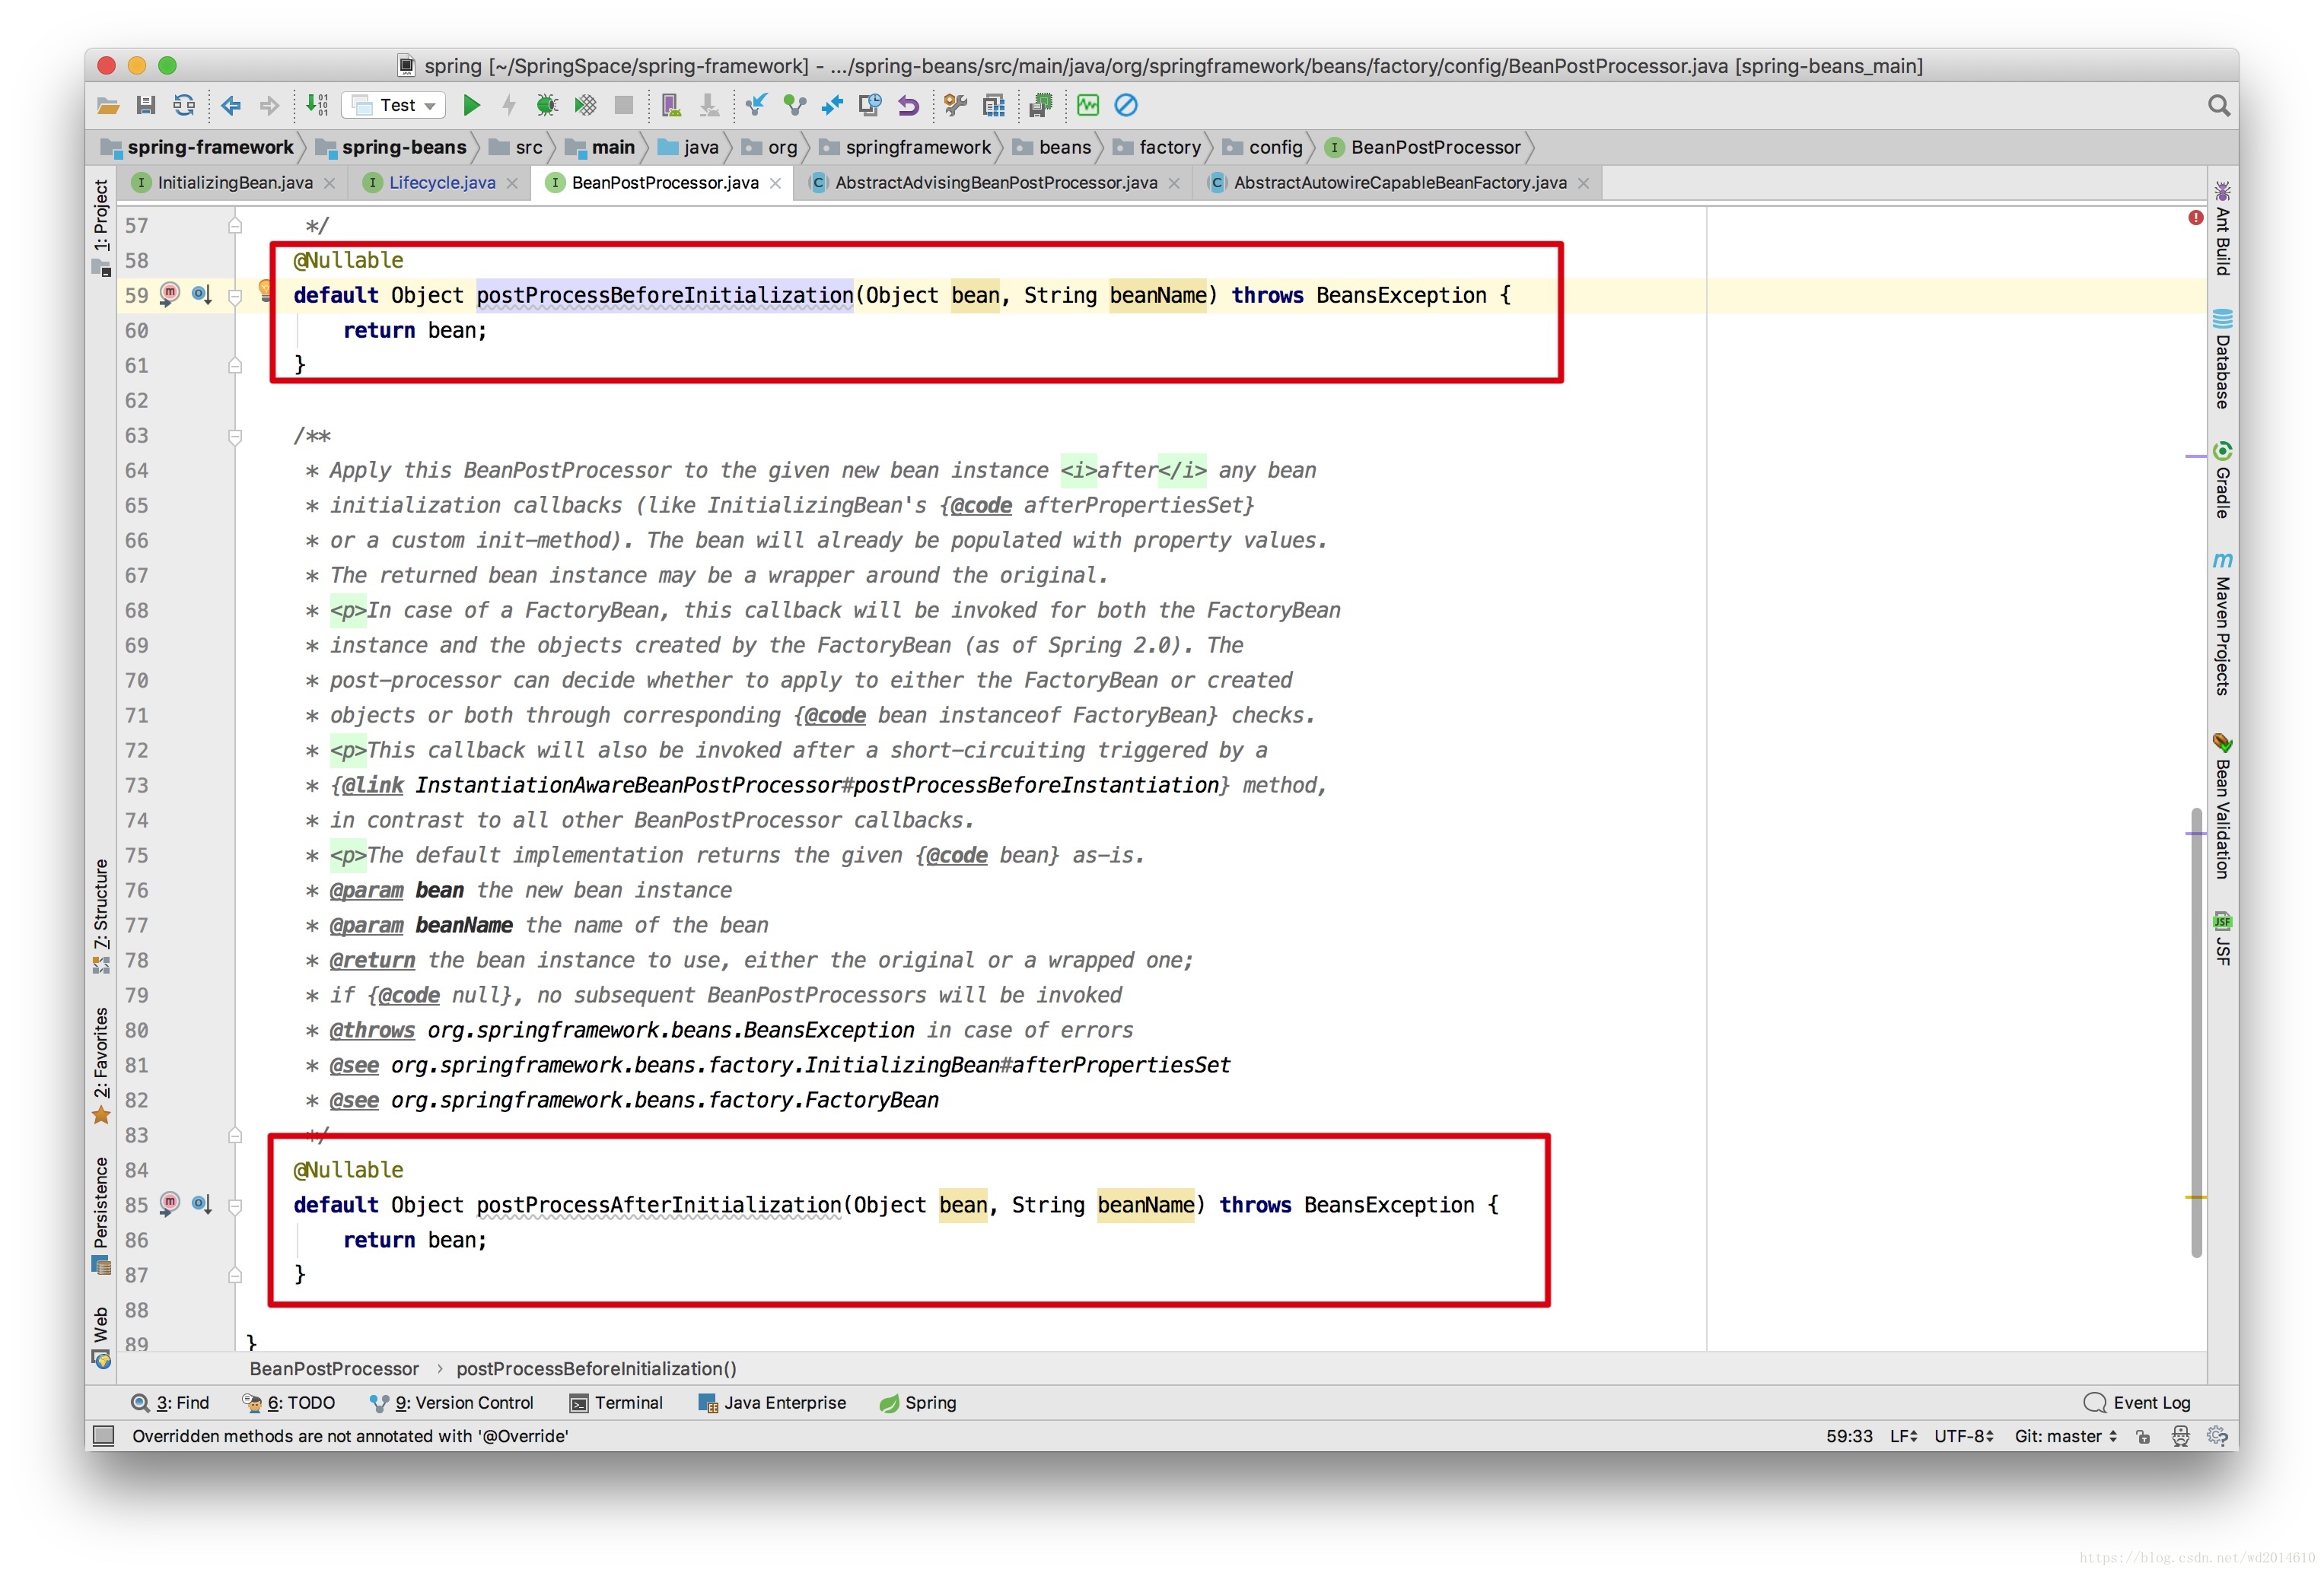The width and height of the screenshot is (2324, 1573).
Task: Open the Git: master branch dropdown
Action: click(2065, 1436)
